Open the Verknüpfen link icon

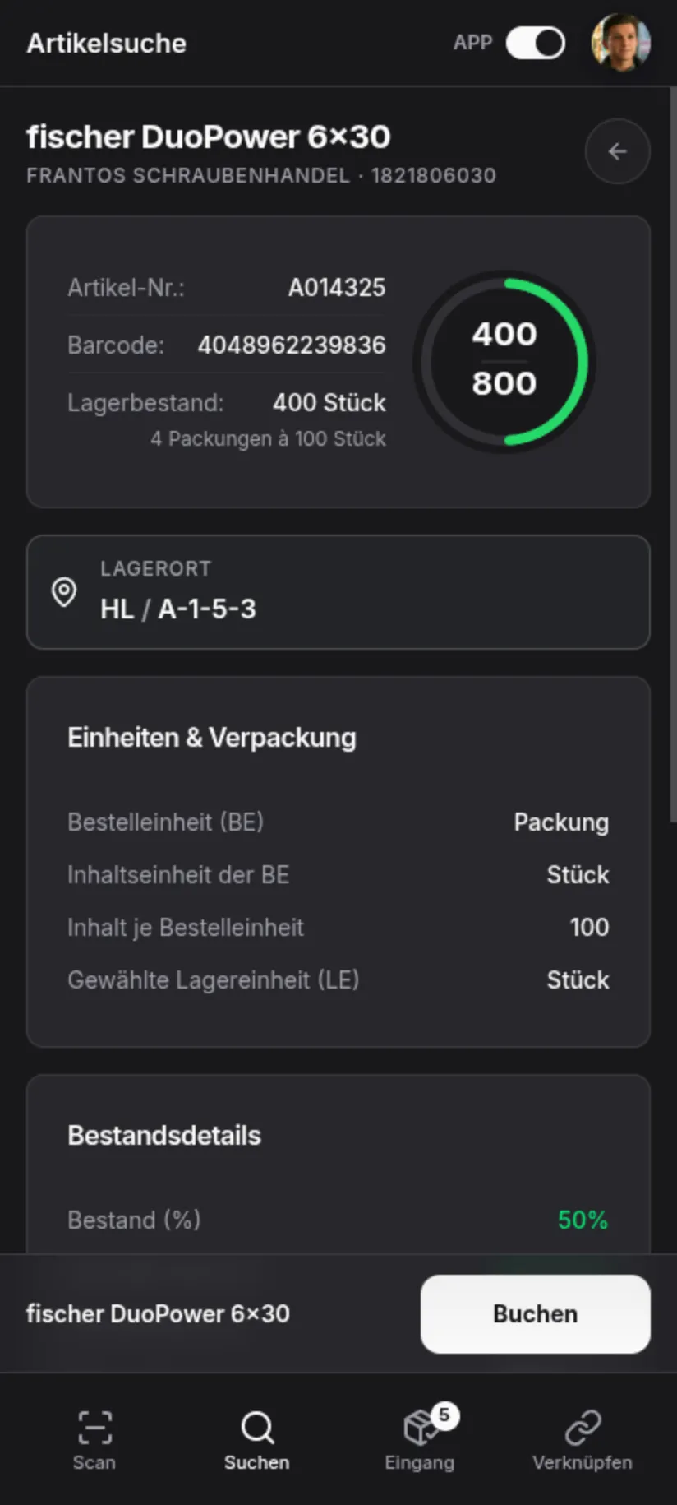pos(583,1429)
